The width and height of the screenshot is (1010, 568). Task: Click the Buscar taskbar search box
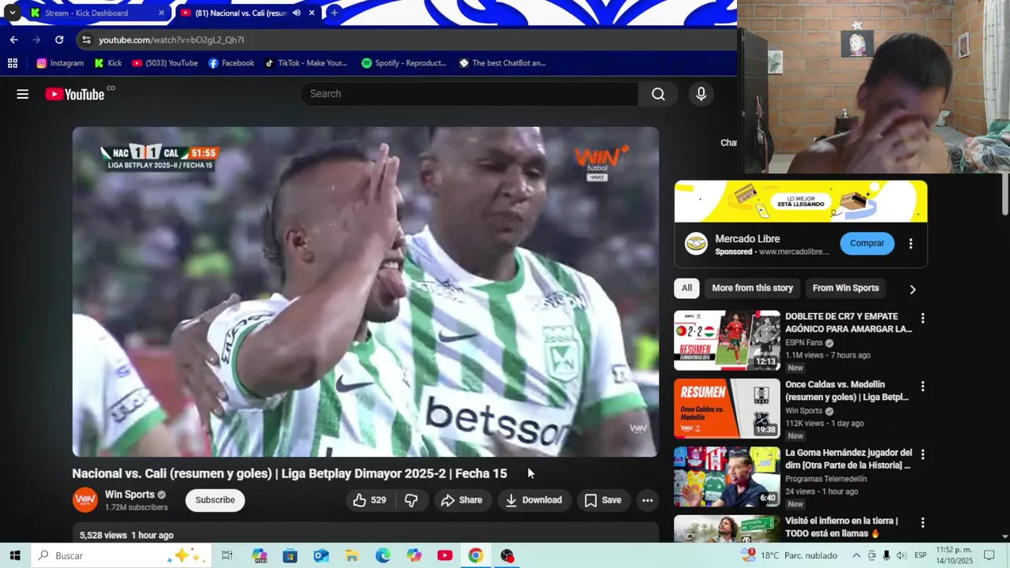coord(121,555)
